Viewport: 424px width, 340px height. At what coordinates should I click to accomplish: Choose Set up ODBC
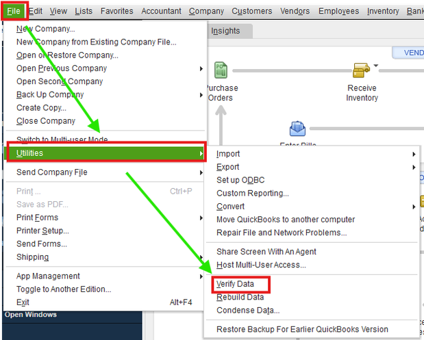click(x=312, y=180)
